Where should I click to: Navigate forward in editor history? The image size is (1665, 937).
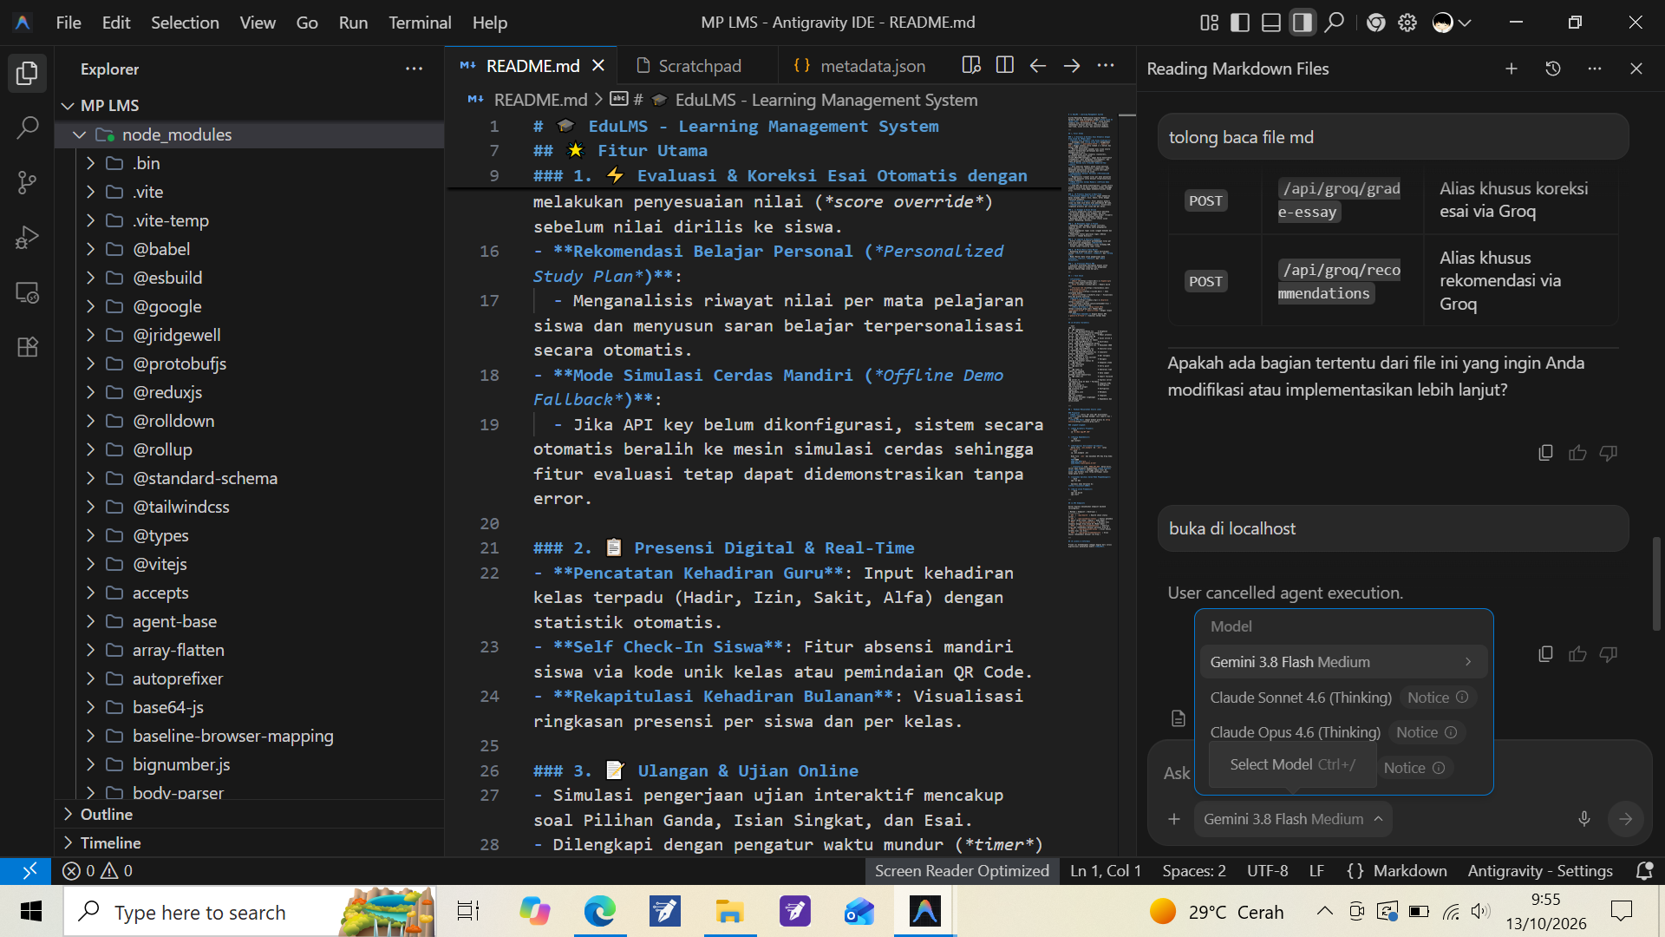click(1072, 65)
